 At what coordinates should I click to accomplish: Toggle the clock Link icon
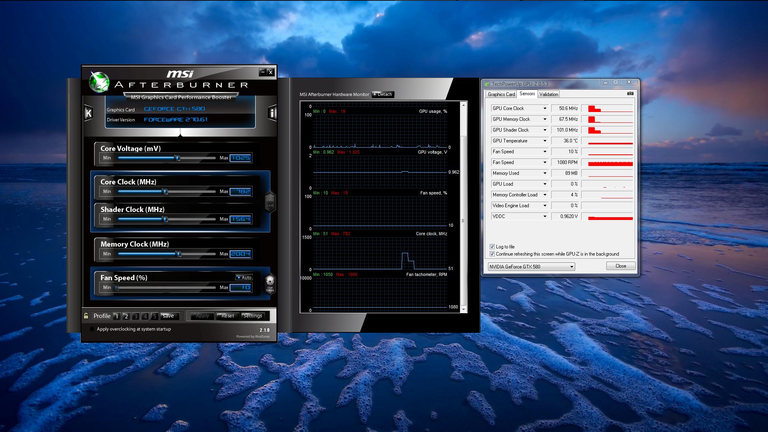pyautogui.click(x=270, y=202)
